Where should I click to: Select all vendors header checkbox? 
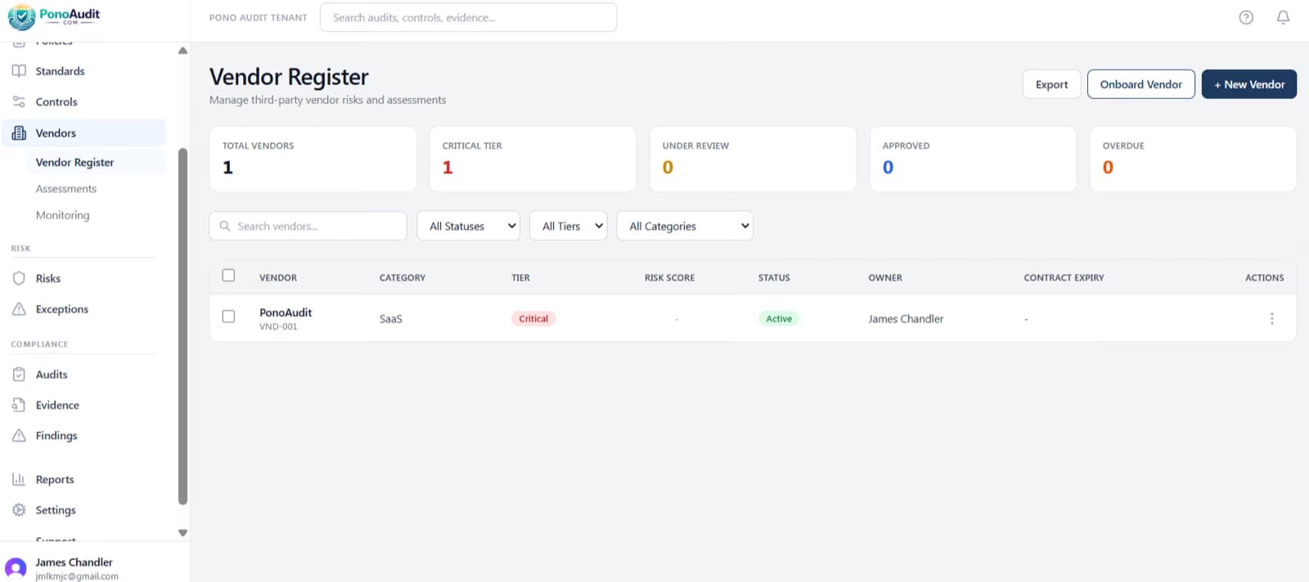coord(228,275)
